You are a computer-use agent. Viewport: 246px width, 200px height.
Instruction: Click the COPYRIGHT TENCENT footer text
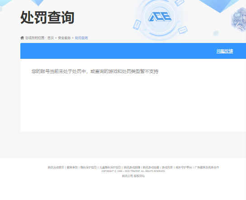(133, 171)
